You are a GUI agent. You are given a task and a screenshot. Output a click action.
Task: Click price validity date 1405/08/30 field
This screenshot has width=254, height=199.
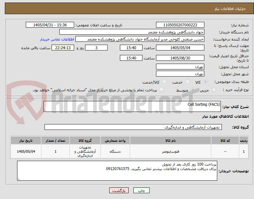180,58
